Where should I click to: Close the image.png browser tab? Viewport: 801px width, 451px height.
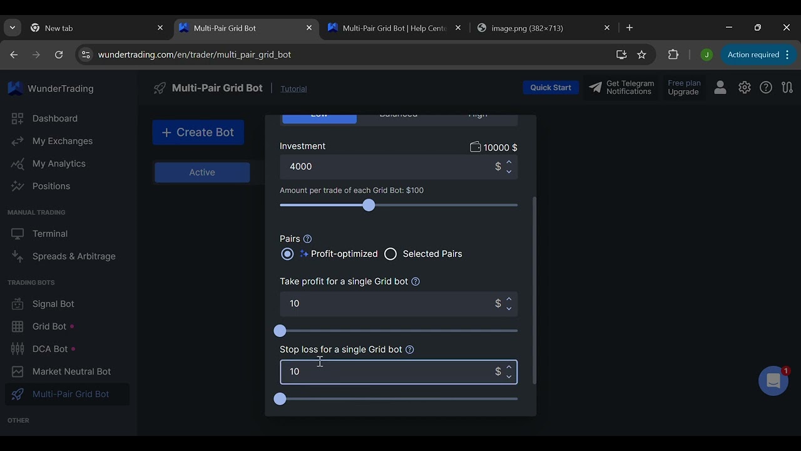(607, 28)
